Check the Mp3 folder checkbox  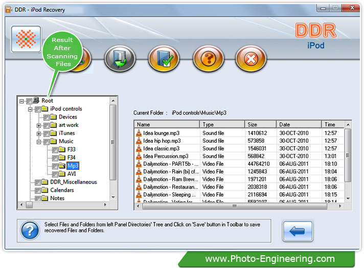55,166
